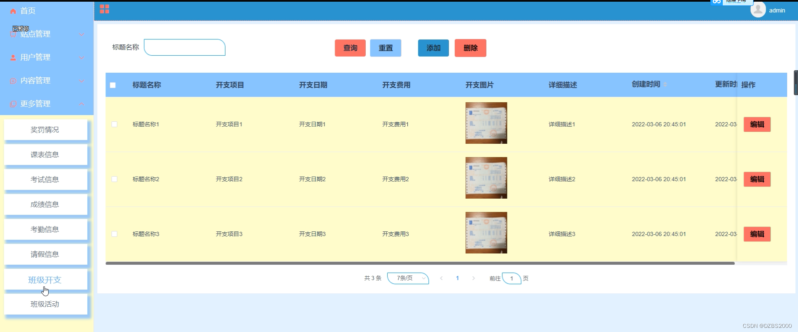
Task: Click the table horizontal scrollbar
Action: click(x=420, y=263)
